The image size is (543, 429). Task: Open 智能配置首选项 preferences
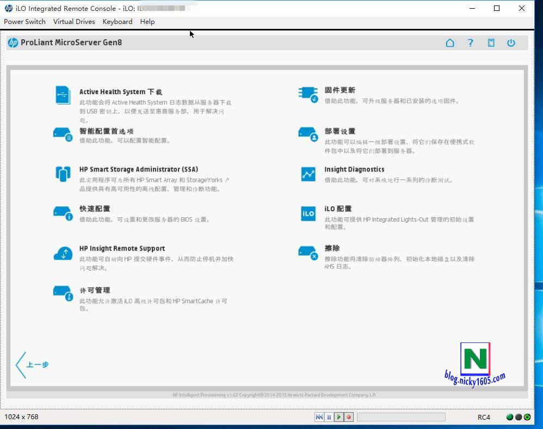point(106,131)
